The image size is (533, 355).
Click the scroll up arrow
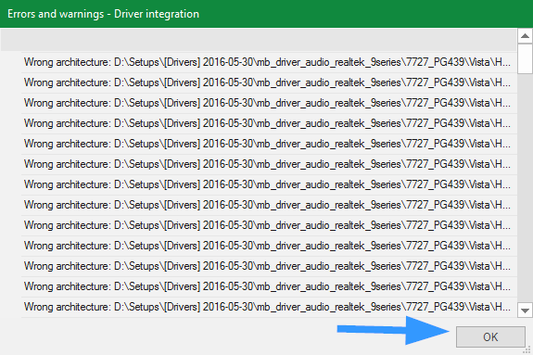tap(525, 36)
